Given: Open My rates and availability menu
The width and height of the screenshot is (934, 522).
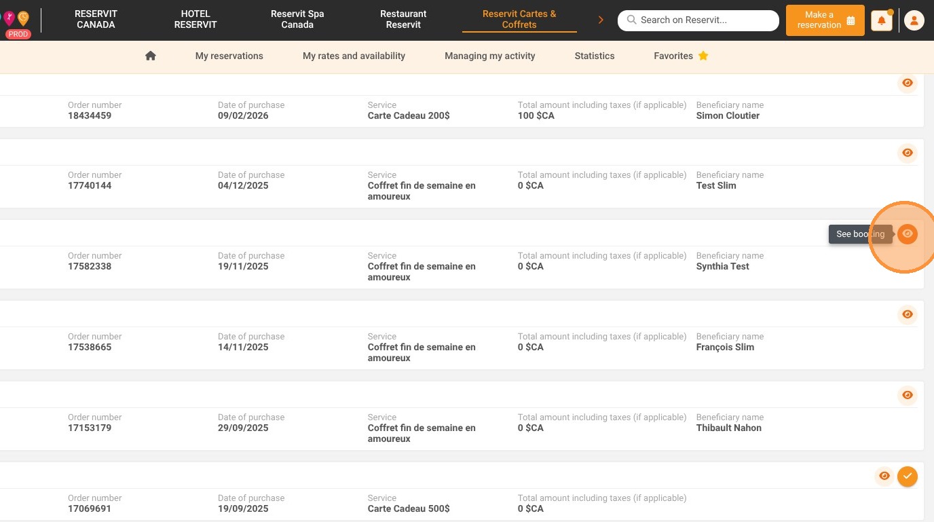Looking at the screenshot, I should [354, 56].
